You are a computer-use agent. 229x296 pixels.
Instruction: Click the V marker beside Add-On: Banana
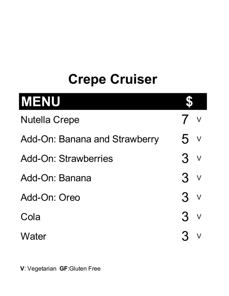(x=199, y=178)
